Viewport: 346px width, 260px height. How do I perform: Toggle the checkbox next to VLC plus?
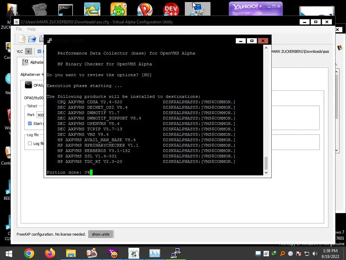click(x=39, y=51)
